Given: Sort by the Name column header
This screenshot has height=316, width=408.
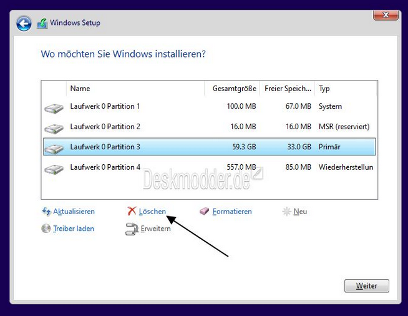Looking at the screenshot, I should [135, 89].
